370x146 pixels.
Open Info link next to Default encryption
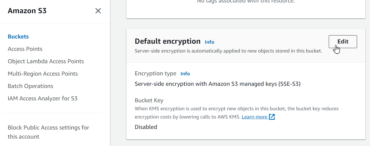pos(209,42)
